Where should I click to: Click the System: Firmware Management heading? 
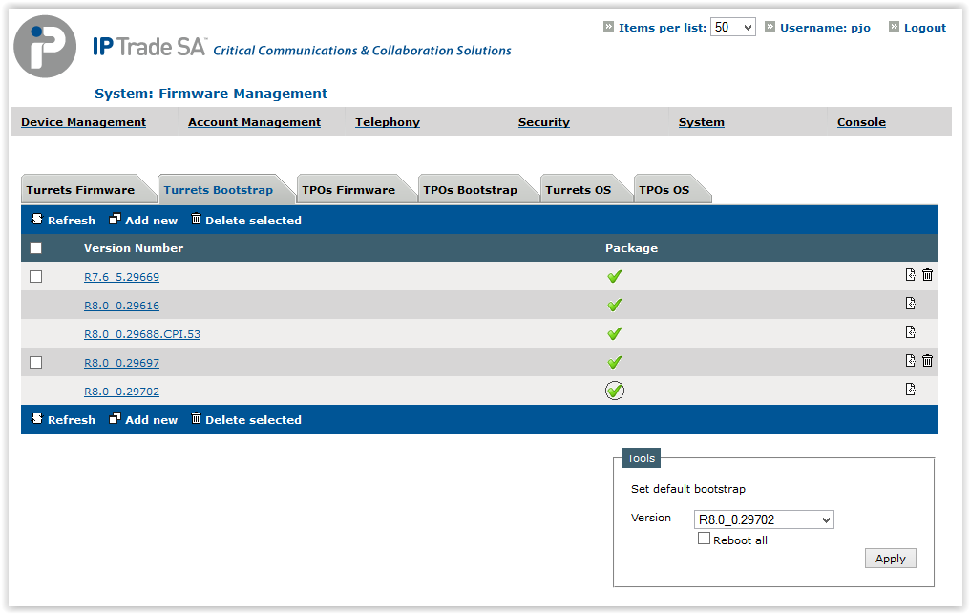(210, 94)
